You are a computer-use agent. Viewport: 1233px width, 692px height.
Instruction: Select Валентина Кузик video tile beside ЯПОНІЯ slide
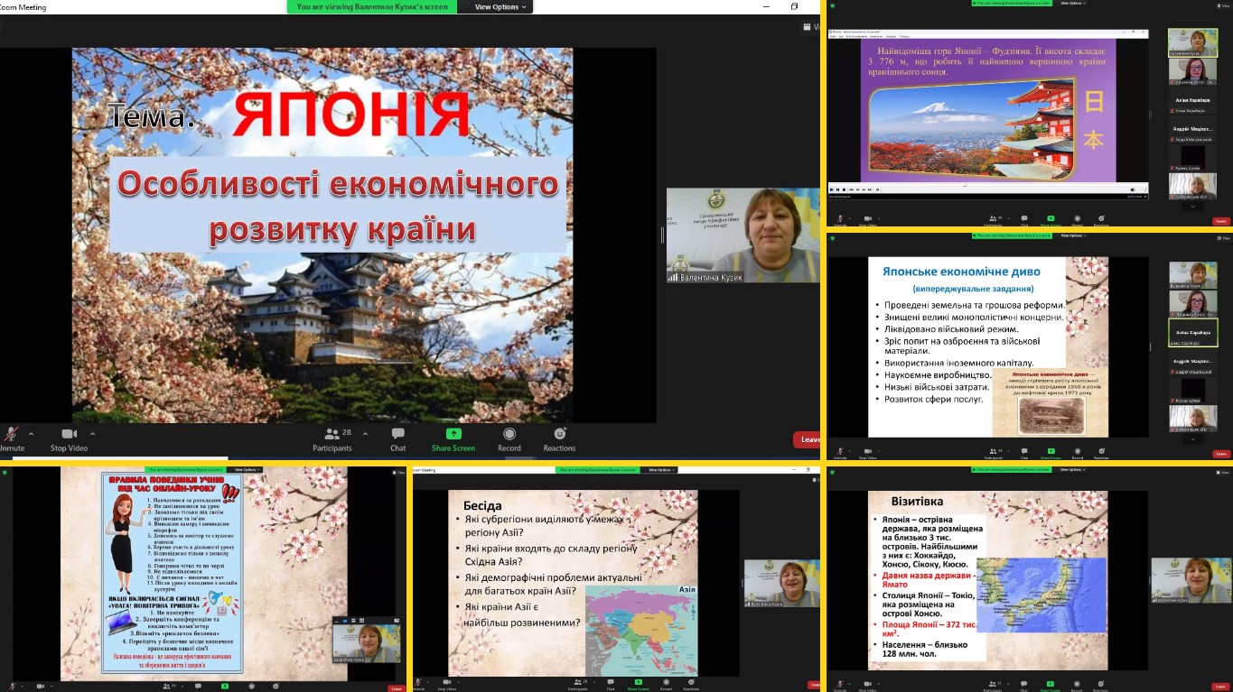point(743,235)
